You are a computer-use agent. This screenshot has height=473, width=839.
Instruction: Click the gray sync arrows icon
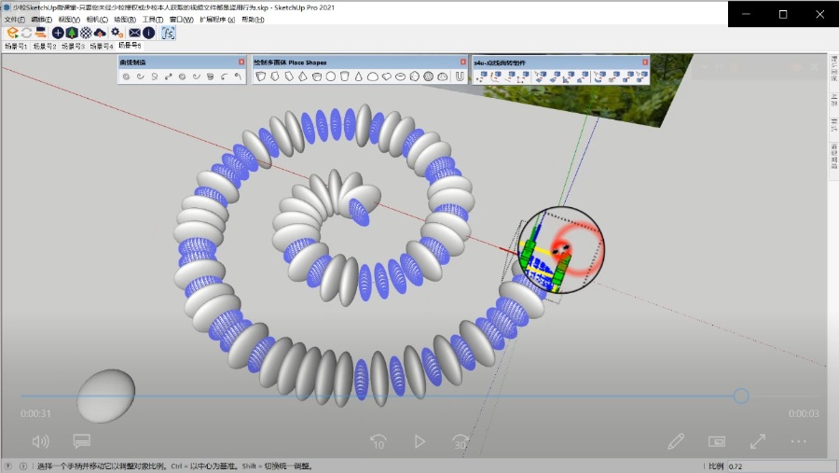(x=26, y=33)
